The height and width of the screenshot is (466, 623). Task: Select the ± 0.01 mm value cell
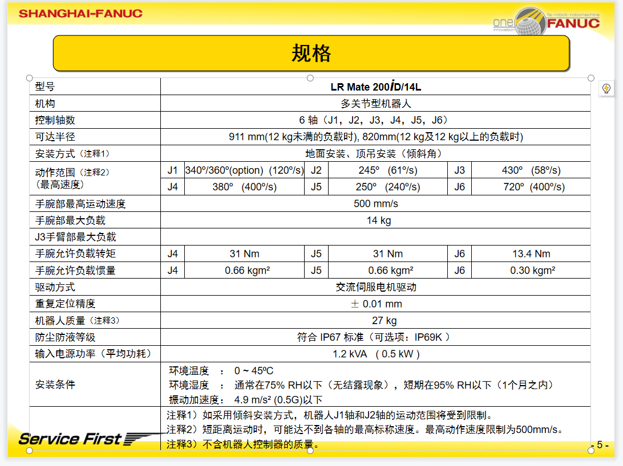[x=375, y=304]
